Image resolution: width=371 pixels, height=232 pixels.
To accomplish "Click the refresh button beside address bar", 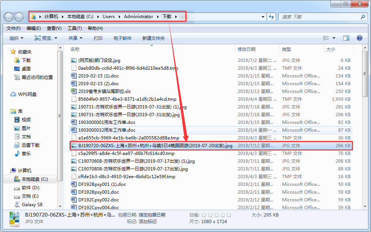I will point(272,17).
